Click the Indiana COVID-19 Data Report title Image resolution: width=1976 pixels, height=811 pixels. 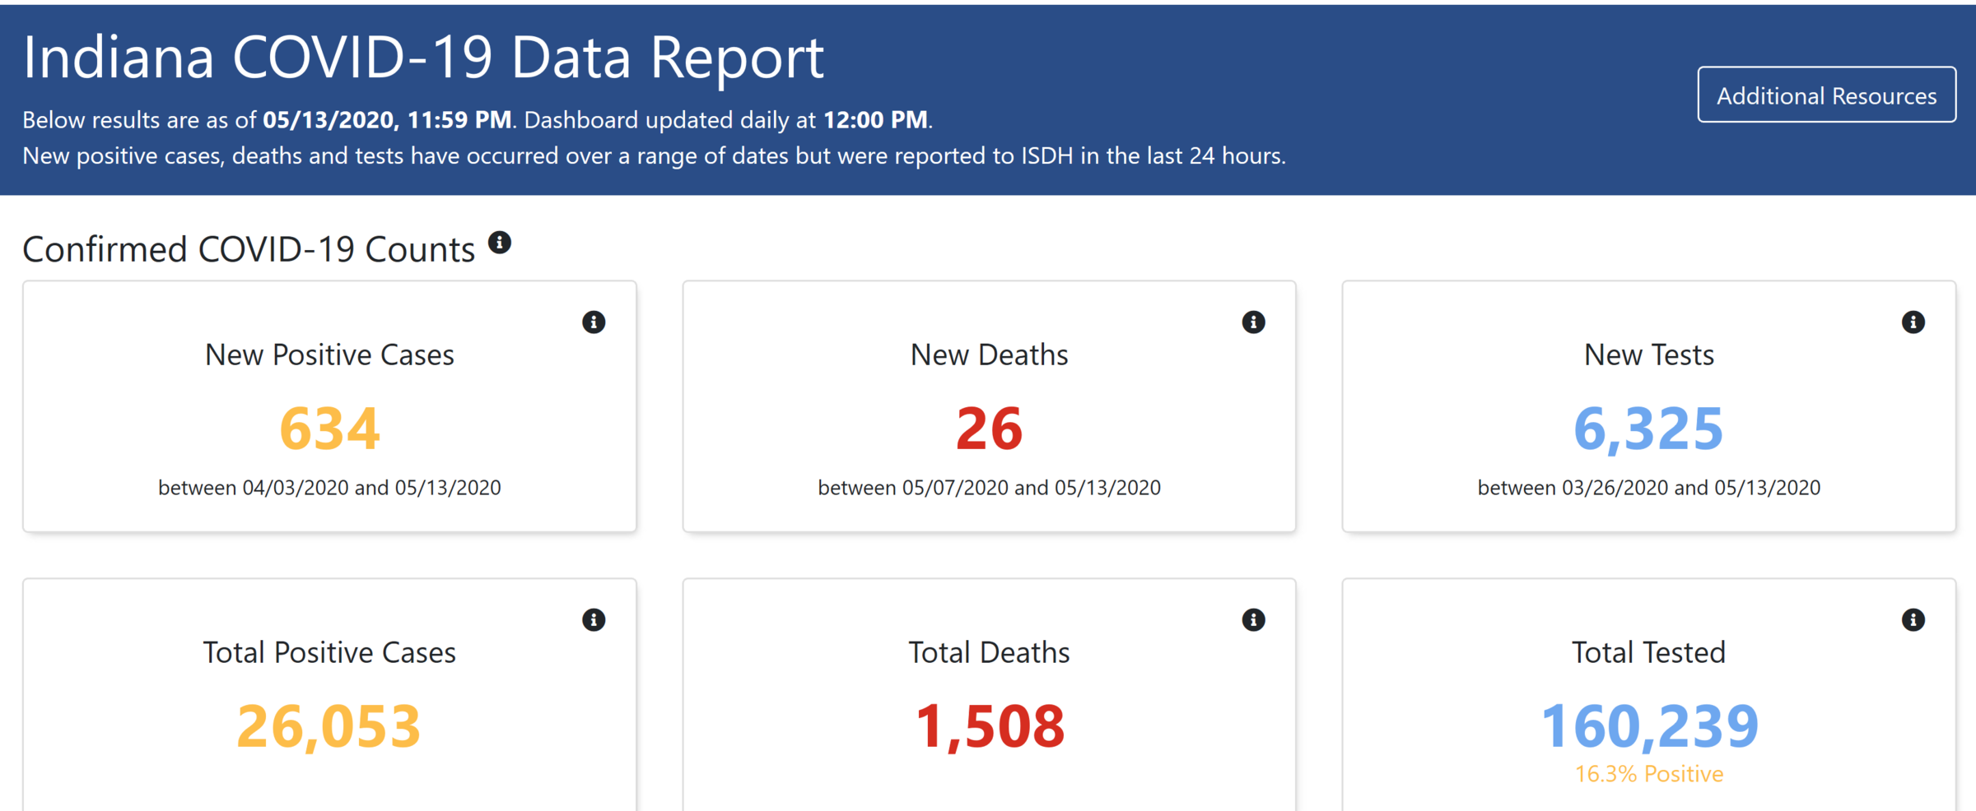[x=423, y=58]
